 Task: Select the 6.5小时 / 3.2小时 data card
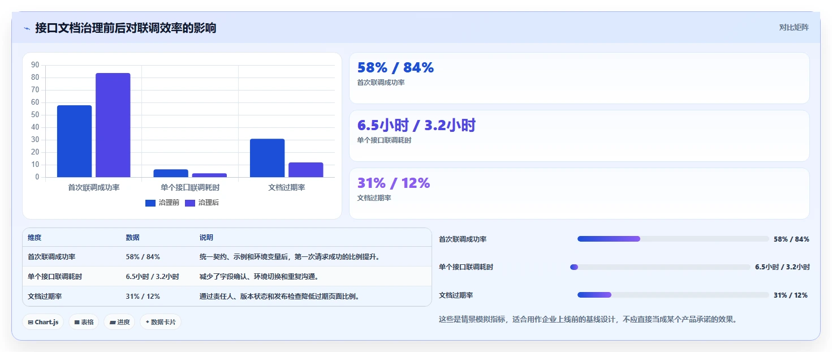(579, 136)
